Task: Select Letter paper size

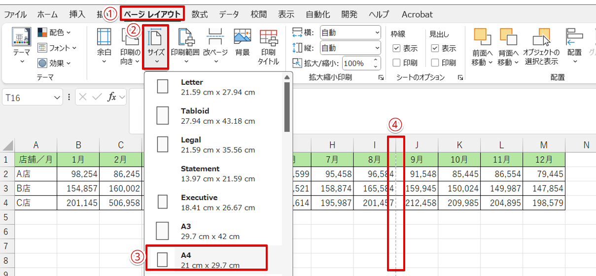Action: (214, 87)
